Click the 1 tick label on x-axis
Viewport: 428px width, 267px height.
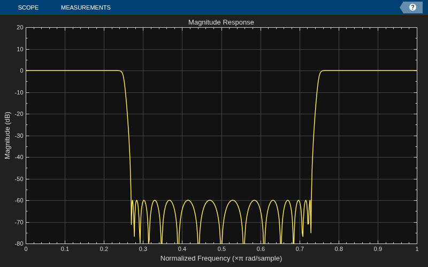(x=417, y=249)
